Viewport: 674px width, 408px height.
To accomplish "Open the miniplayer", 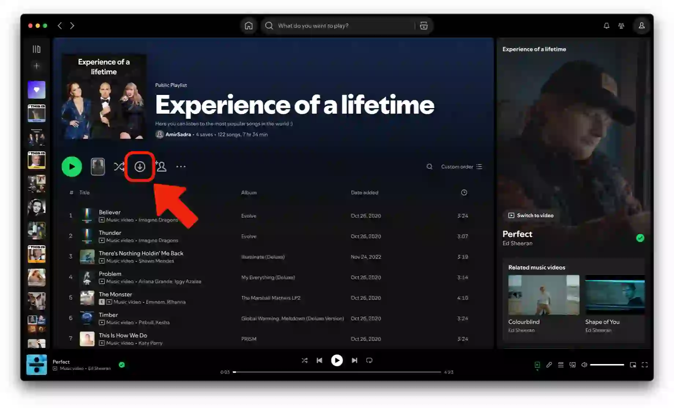I will click(633, 365).
